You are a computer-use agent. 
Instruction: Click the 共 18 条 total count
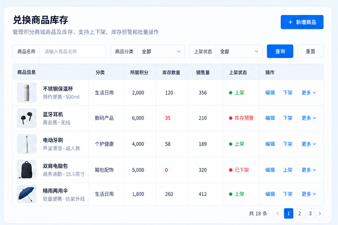(258, 214)
